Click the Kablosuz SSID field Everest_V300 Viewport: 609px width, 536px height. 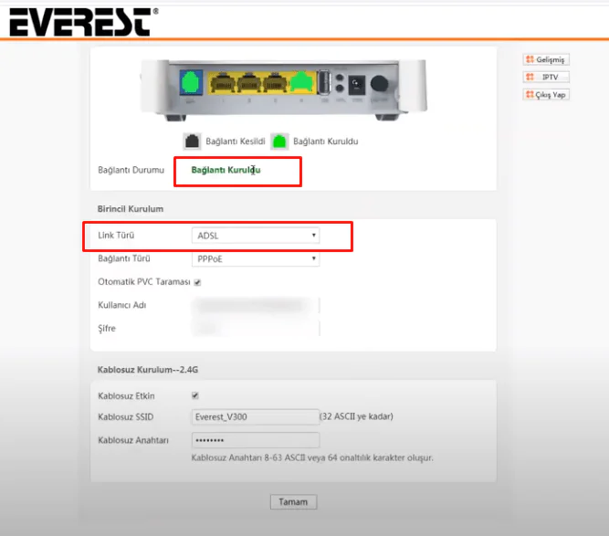tap(256, 417)
